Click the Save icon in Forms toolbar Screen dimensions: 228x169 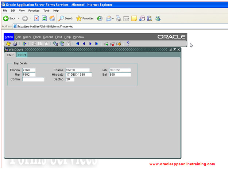(x=9, y=44)
